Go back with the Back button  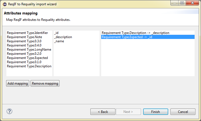[103, 112]
